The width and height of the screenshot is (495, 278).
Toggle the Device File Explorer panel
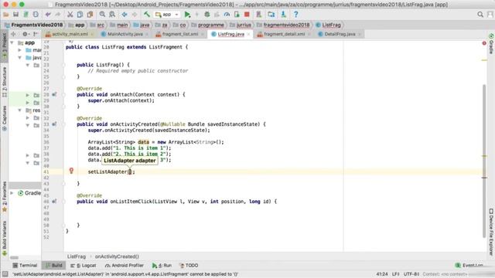coord(491,232)
